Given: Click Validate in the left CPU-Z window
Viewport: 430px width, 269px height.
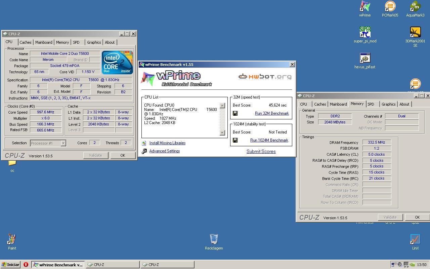Looking at the screenshot, I should point(95,155).
